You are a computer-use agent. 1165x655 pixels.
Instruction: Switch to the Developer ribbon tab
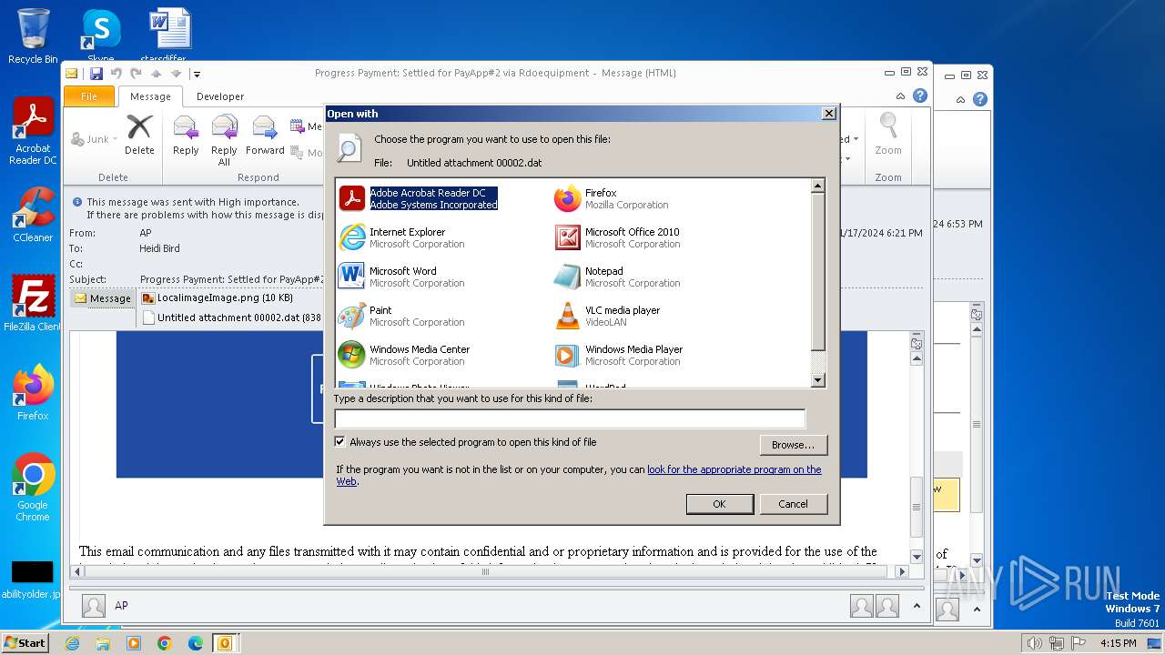click(220, 96)
